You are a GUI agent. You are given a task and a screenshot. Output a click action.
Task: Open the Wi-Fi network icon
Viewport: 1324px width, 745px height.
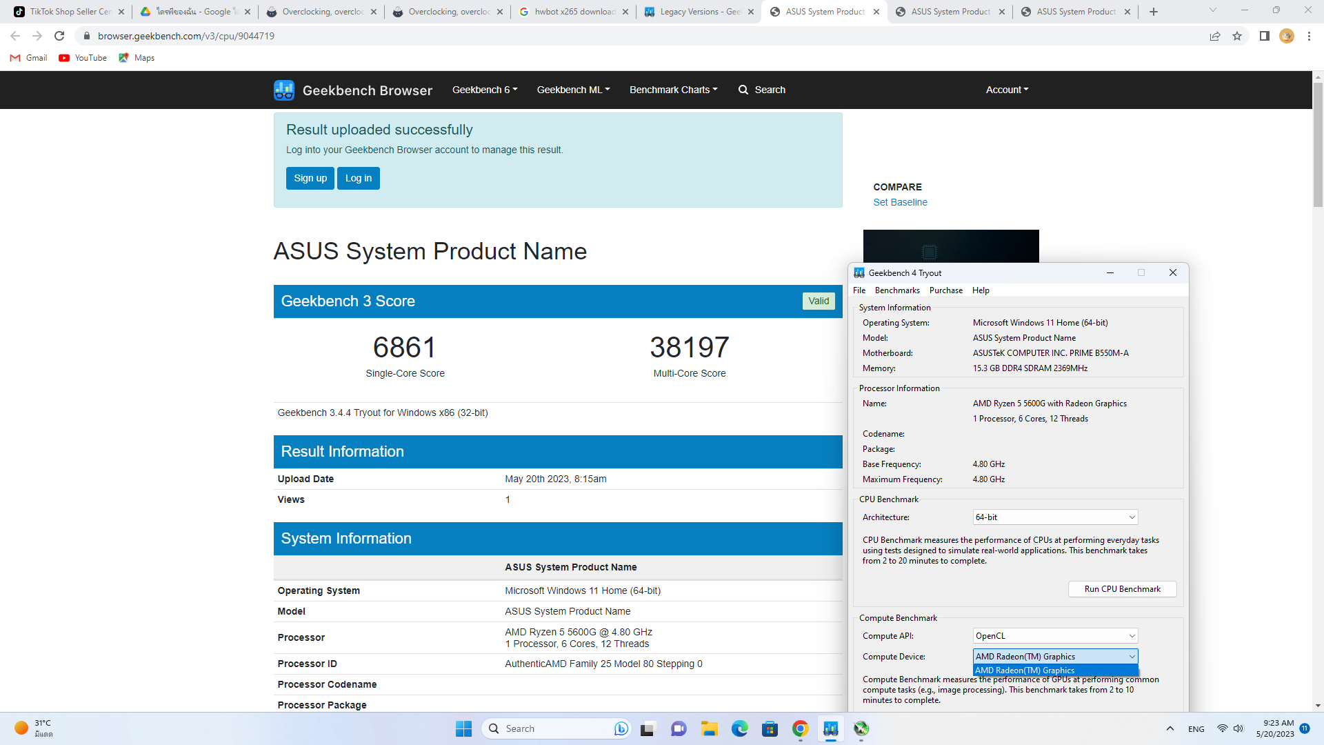tap(1222, 728)
